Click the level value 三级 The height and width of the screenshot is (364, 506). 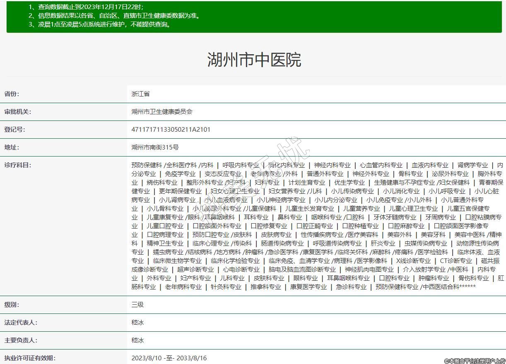137,305
